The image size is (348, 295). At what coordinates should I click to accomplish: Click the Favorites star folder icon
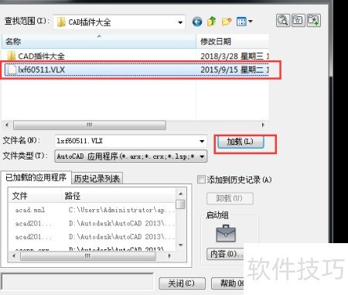(299, 20)
